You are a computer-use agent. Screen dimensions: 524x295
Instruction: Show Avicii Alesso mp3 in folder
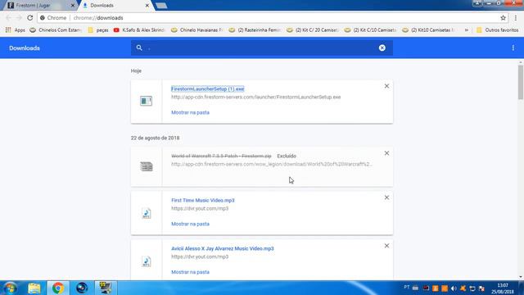pyautogui.click(x=190, y=272)
